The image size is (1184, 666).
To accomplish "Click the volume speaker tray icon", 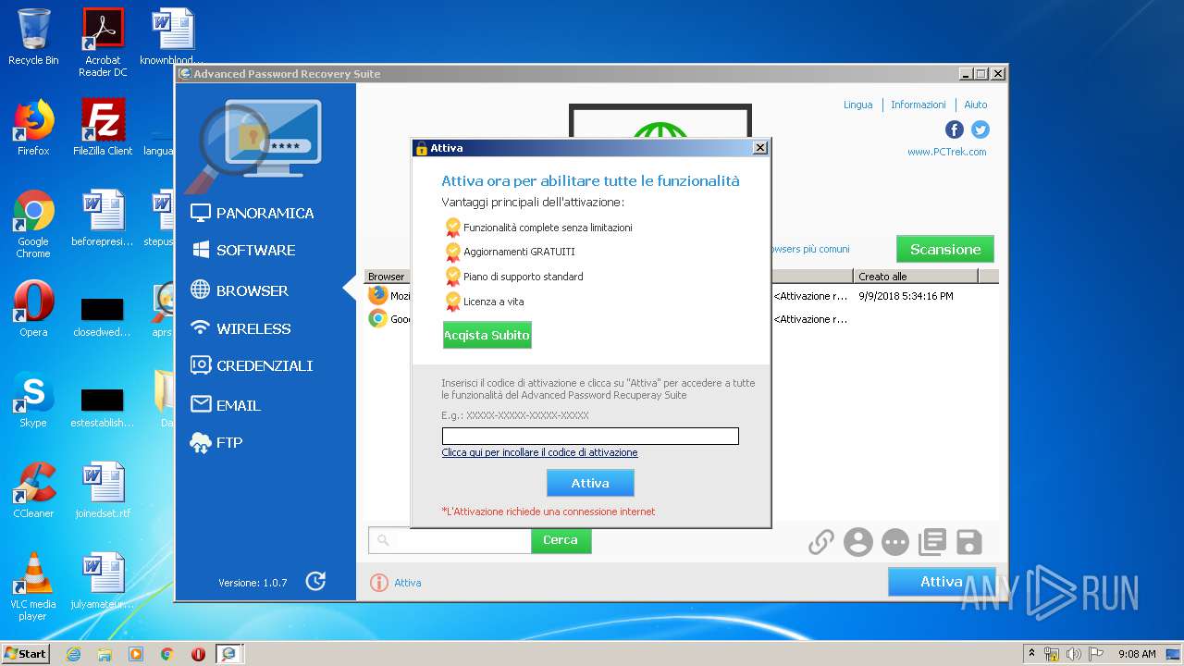I will coord(1072,654).
